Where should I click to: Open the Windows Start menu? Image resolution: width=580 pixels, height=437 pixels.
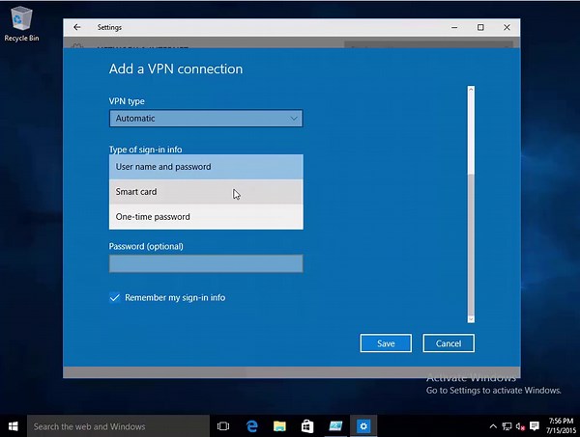click(x=14, y=426)
